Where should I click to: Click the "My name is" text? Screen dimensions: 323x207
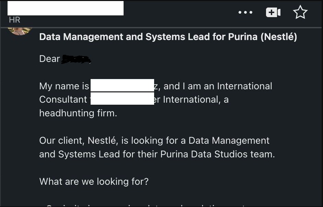pyautogui.click(x=64, y=86)
